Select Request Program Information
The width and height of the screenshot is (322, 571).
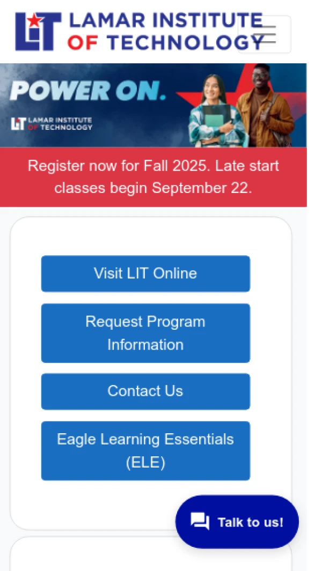coord(145,333)
